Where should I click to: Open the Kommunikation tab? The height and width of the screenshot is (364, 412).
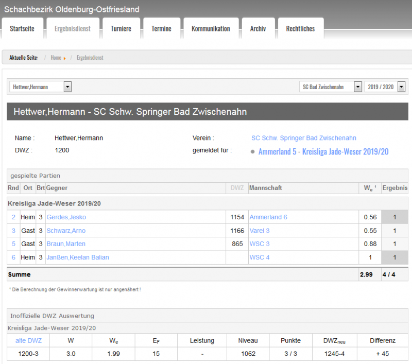211,29
